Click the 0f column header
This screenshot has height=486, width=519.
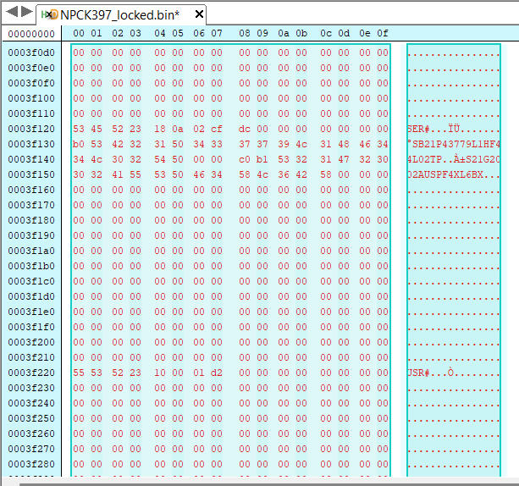(x=383, y=33)
